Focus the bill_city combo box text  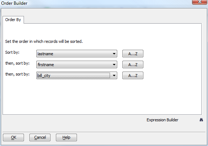tap(73, 76)
